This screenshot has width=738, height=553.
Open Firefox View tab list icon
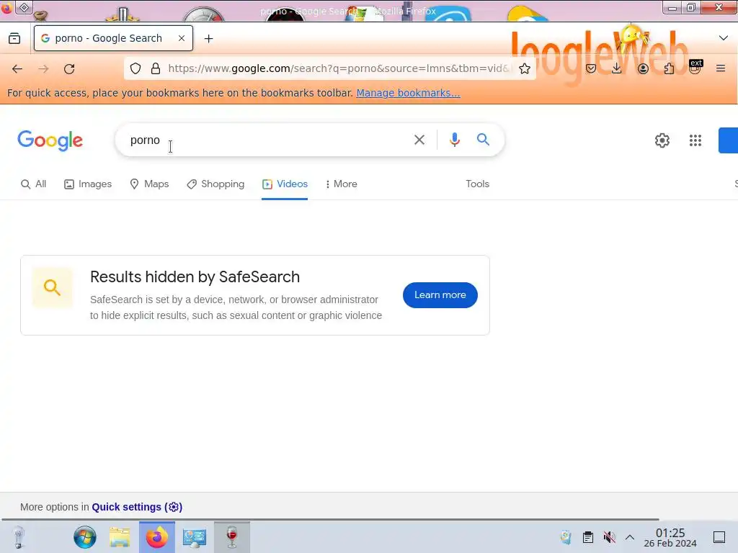(14, 38)
